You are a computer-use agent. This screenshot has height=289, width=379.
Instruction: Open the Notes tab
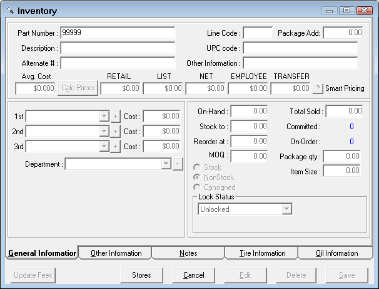[x=188, y=253]
